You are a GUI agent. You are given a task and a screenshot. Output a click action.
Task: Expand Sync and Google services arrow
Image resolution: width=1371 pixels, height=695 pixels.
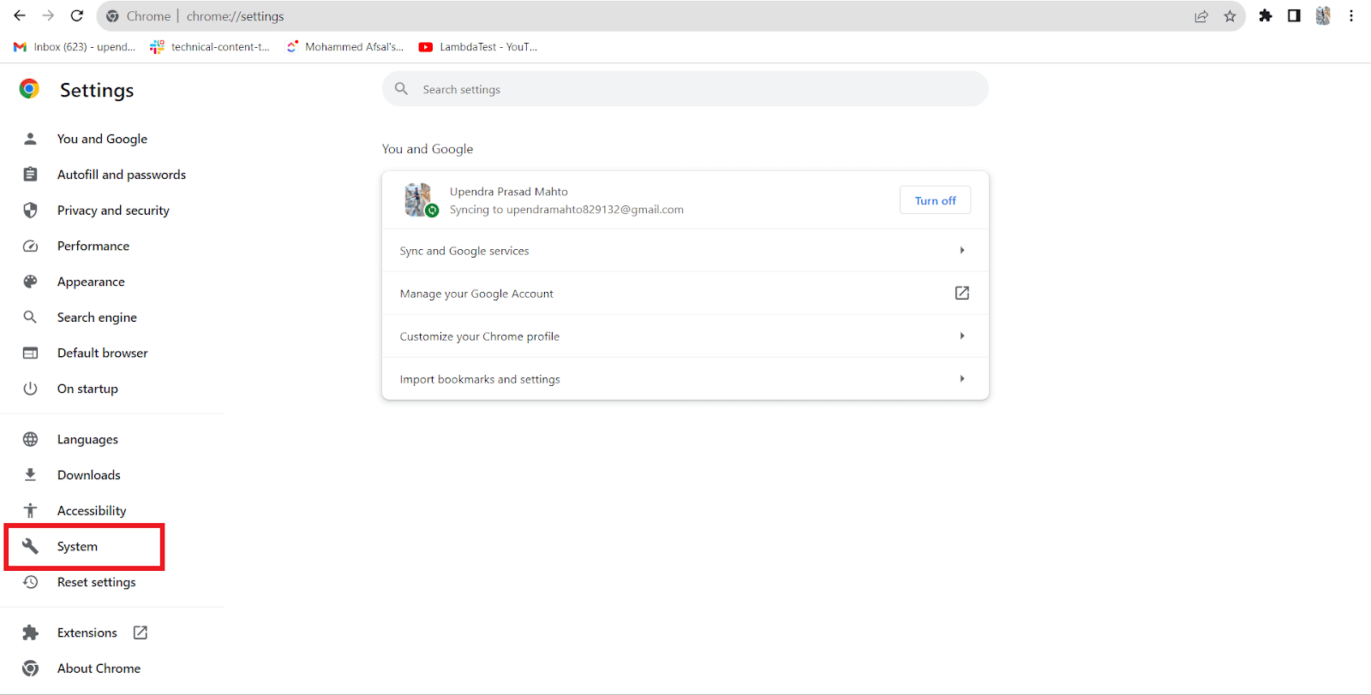[x=962, y=250]
